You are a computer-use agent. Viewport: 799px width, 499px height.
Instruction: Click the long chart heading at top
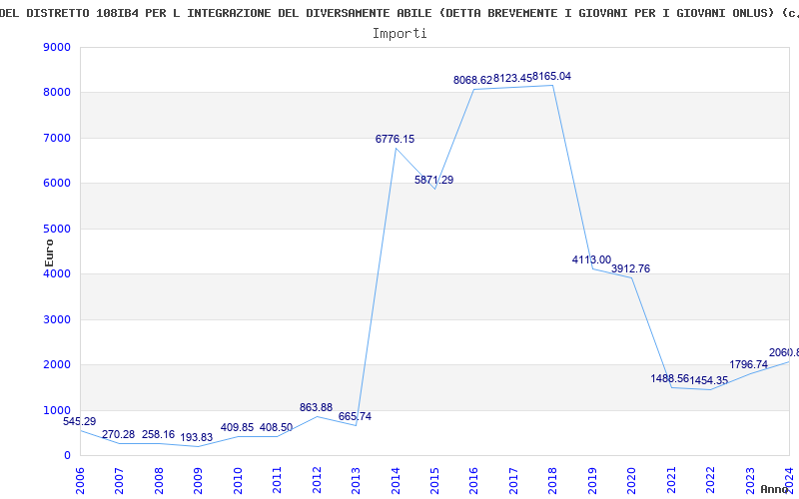pyautogui.click(x=399, y=13)
